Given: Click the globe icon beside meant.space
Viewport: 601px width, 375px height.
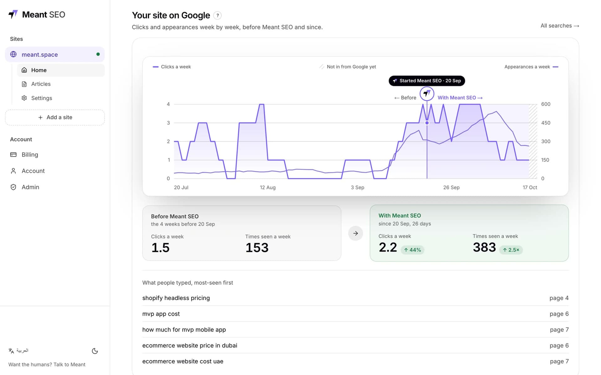Looking at the screenshot, I should click(x=13, y=54).
